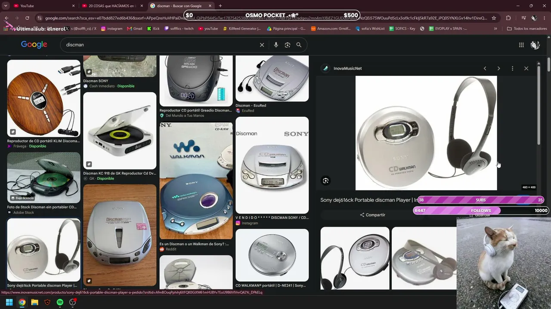Open the Reddit blue Walkman result
Image resolution: width=551 pixels, height=309 pixels.
[196, 181]
